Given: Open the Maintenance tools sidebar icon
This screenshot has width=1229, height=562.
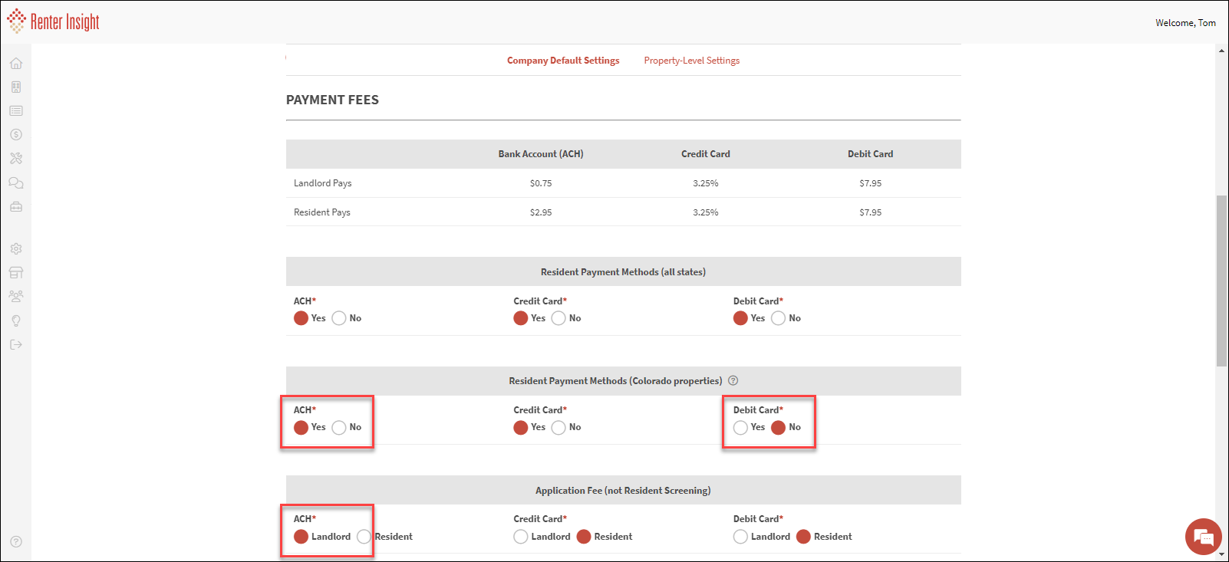Looking at the screenshot, I should coord(16,159).
